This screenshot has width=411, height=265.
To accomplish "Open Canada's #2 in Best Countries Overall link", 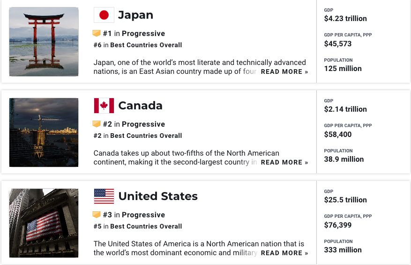I will [x=138, y=136].
